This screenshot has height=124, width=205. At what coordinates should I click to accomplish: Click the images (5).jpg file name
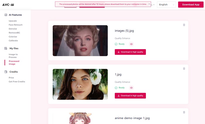[x=124, y=31]
